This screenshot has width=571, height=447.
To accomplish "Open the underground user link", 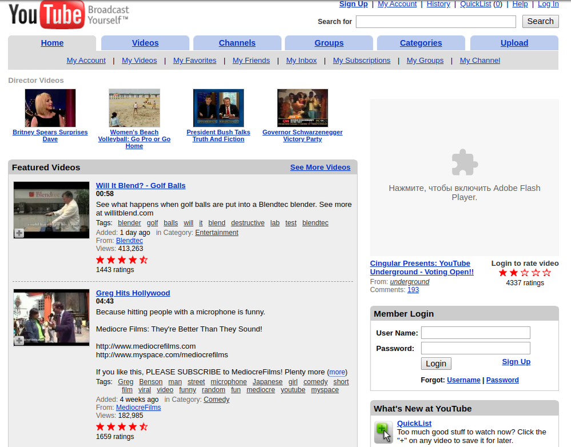I will point(410,282).
